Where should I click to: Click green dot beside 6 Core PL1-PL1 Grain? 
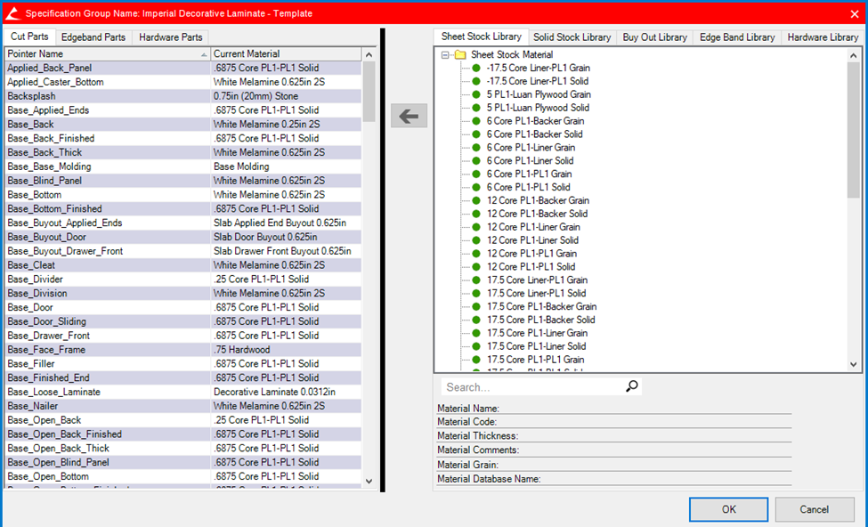(476, 174)
